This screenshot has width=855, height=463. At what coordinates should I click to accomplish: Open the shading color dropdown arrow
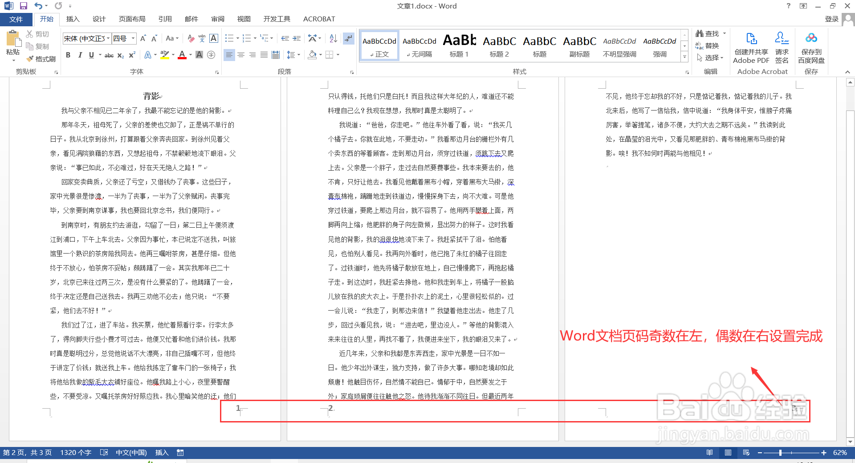pyautogui.click(x=321, y=55)
